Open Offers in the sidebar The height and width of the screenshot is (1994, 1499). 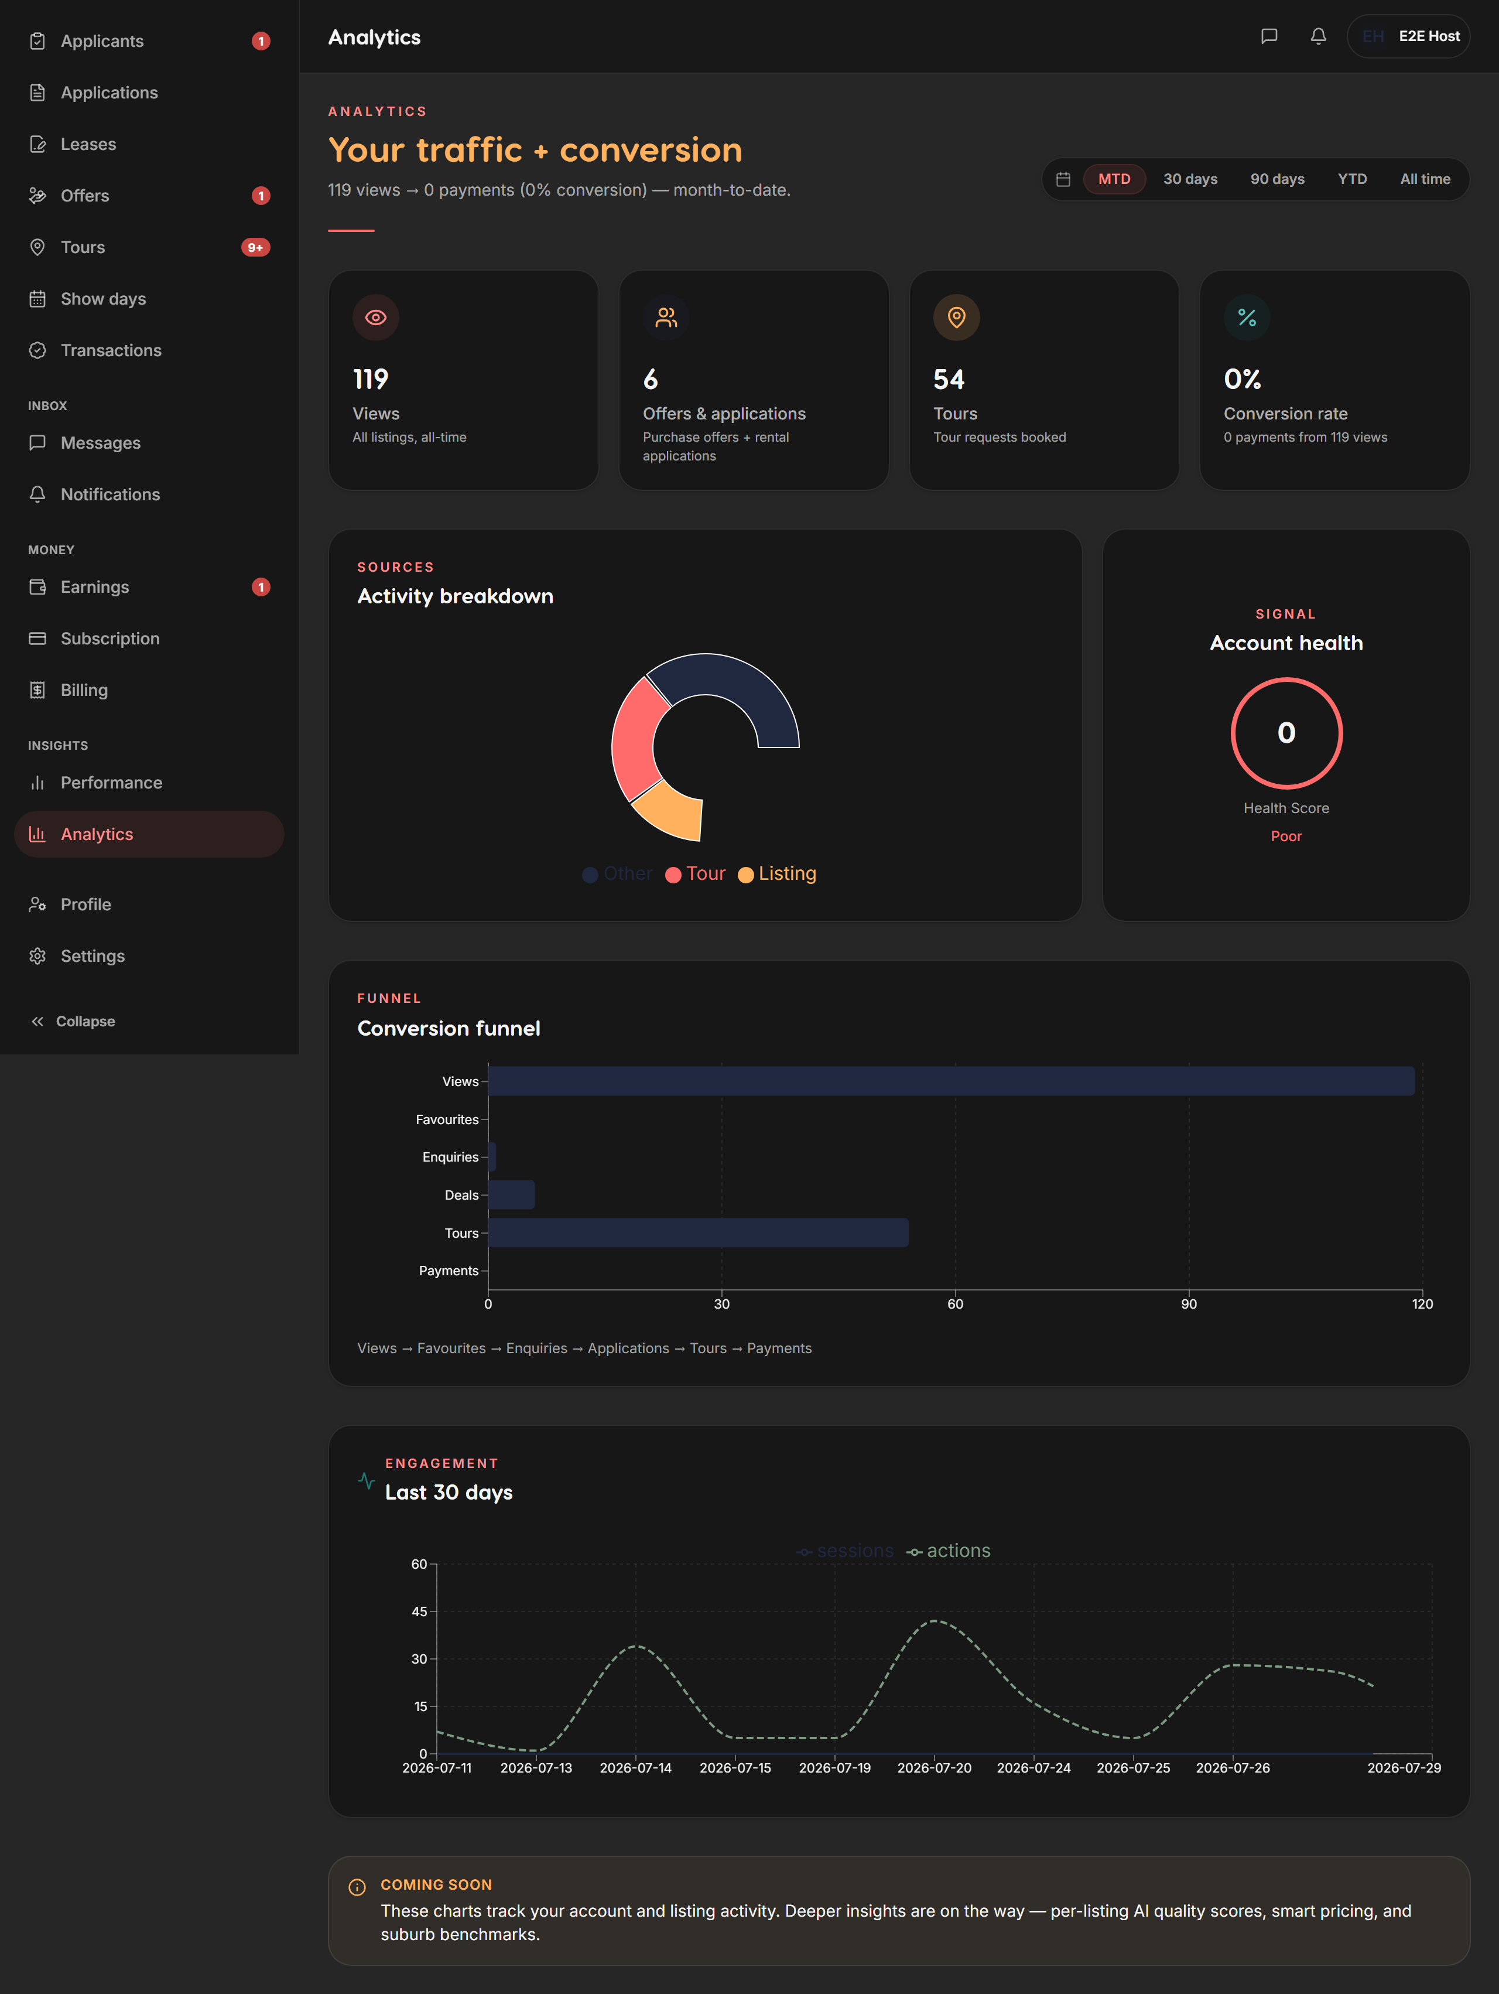tap(149, 196)
